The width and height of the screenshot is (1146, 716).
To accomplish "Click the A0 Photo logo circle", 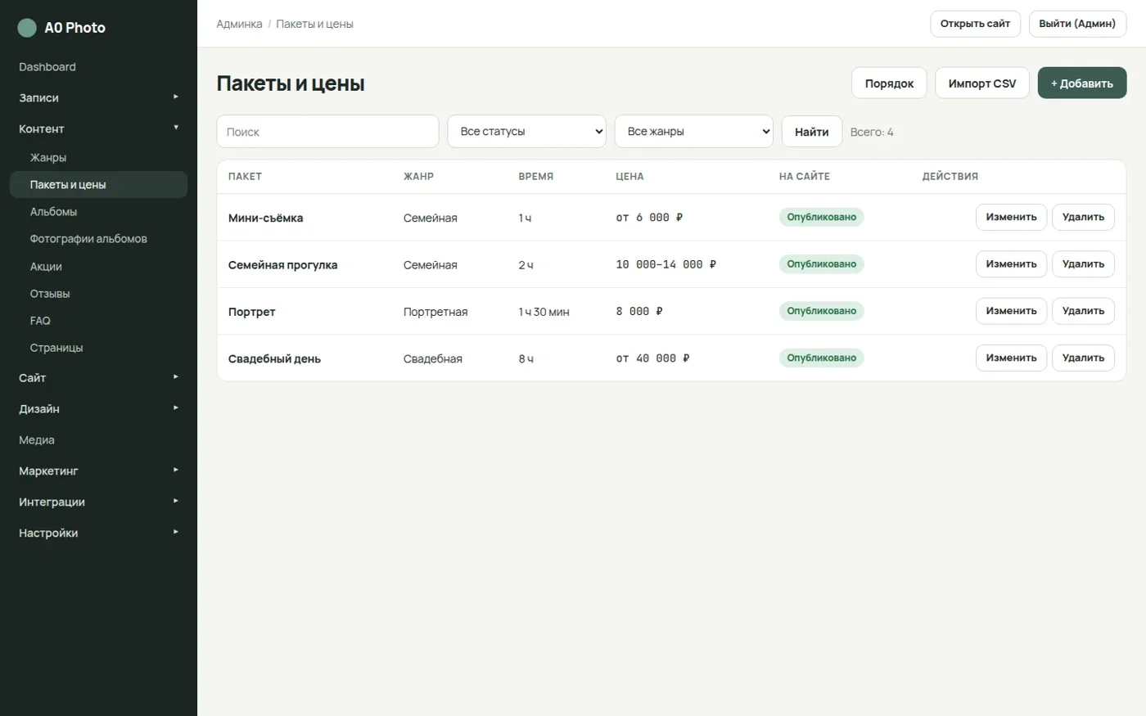I will pyautogui.click(x=27, y=28).
